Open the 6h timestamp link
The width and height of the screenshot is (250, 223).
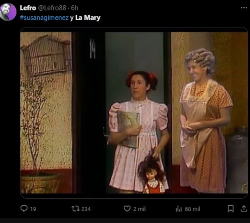point(75,8)
